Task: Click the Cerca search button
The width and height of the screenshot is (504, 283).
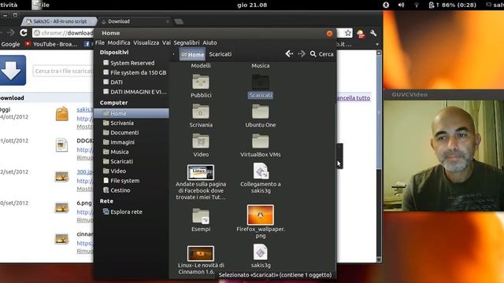Action: coord(322,54)
